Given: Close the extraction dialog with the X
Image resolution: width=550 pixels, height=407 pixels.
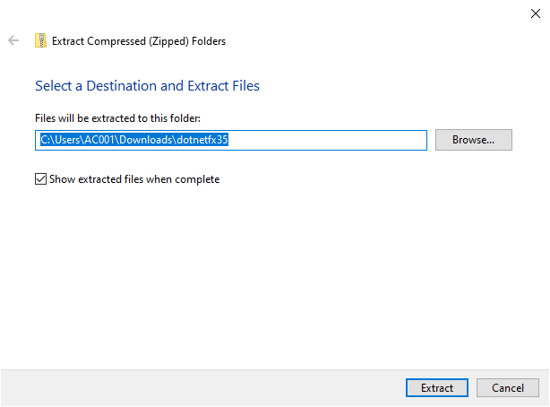Looking at the screenshot, I should 535,13.
